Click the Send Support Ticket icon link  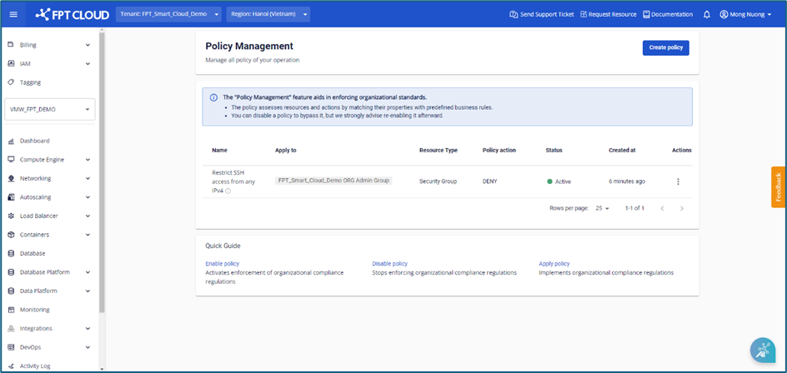tap(541, 14)
